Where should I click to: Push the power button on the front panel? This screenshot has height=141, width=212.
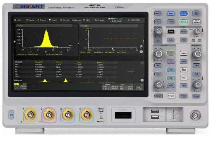11,115
